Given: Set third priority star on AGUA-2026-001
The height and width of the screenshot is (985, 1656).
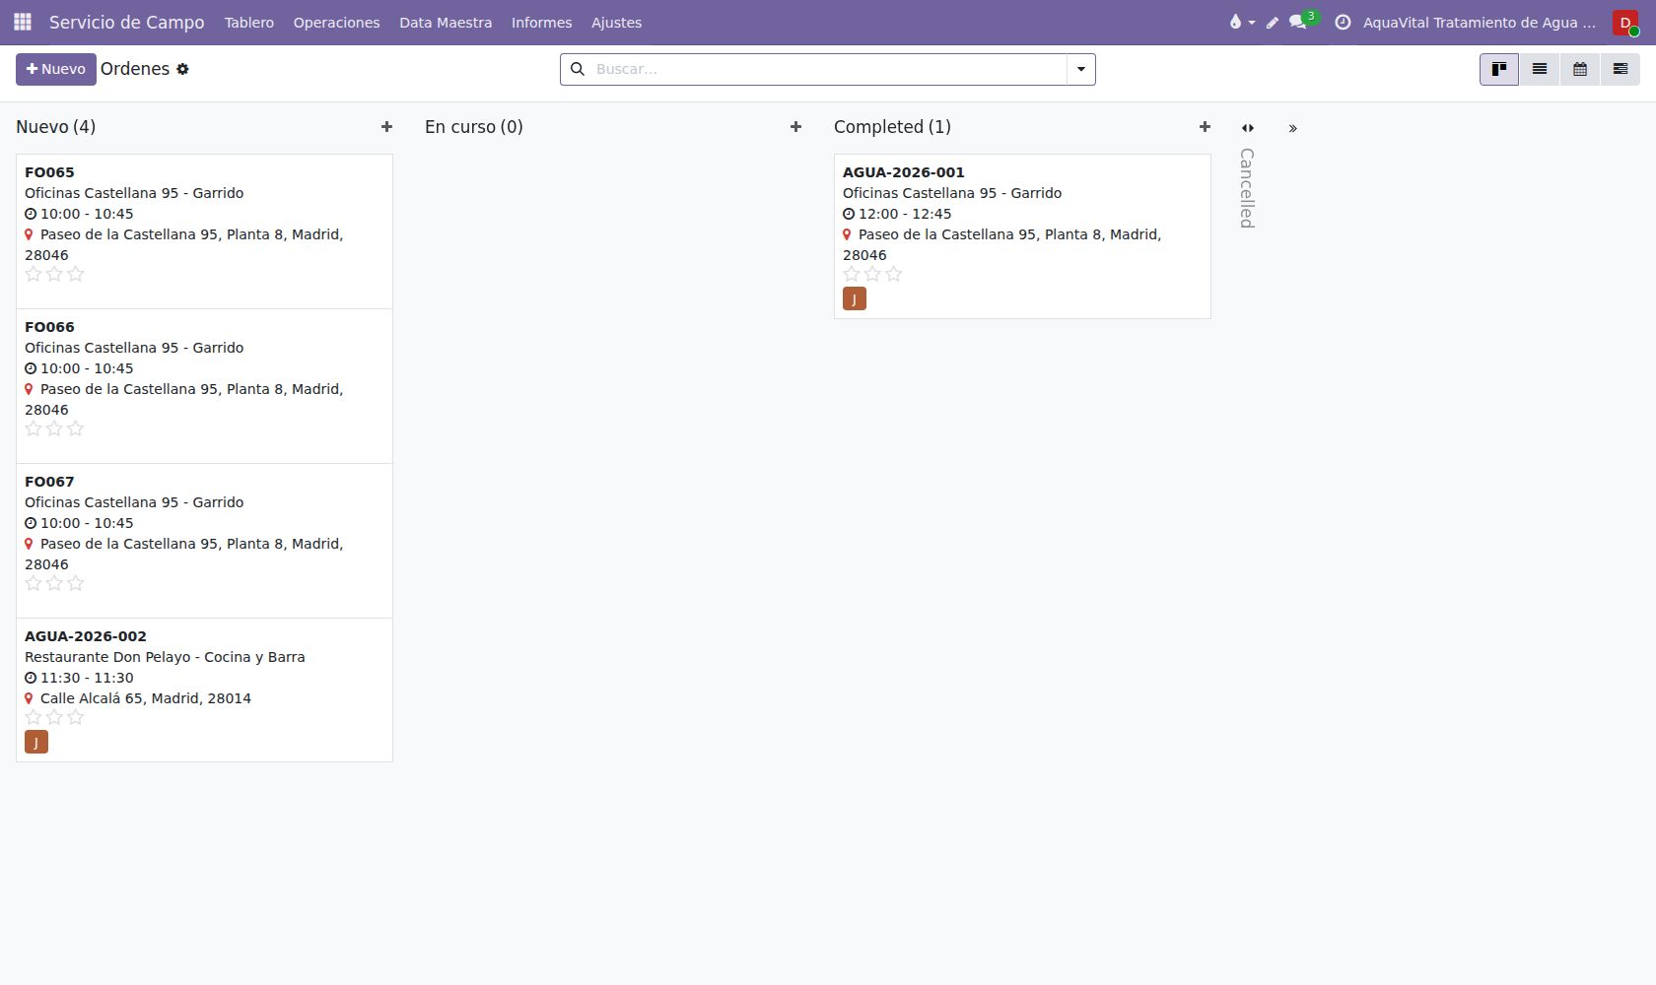Looking at the screenshot, I should point(894,274).
